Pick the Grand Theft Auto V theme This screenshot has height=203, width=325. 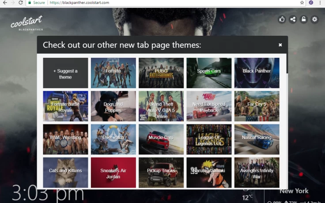click(x=161, y=106)
